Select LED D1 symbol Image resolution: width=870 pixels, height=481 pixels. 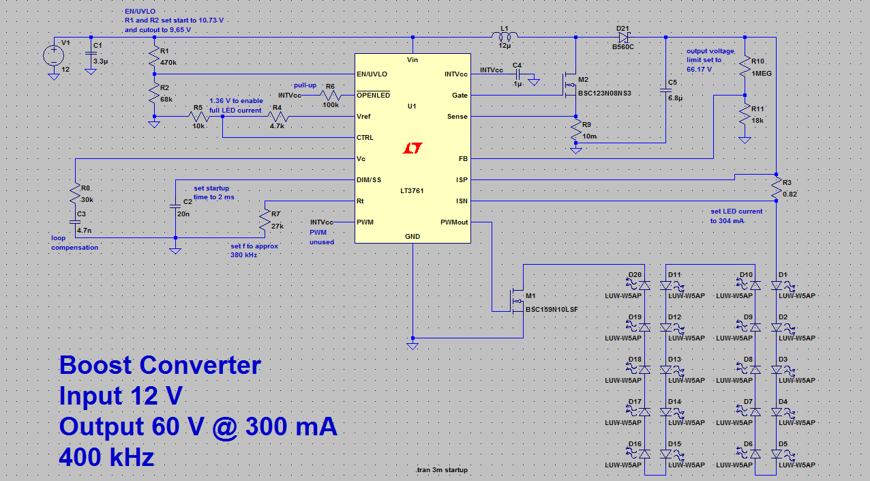click(x=777, y=287)
